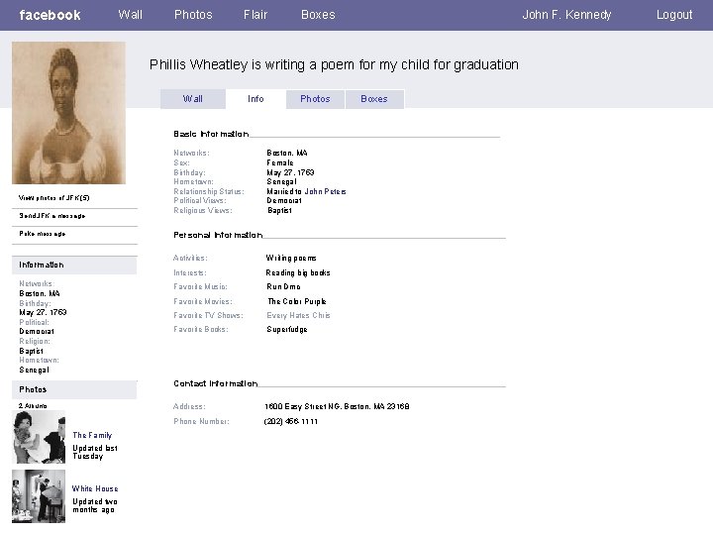Open the John Peters relationship link
The width and height of the screenshot is (713, 535).
325,191
